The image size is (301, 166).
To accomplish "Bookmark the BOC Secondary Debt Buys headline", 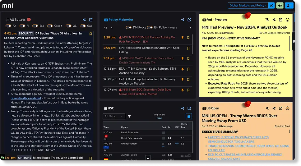I will click(188, 90).
